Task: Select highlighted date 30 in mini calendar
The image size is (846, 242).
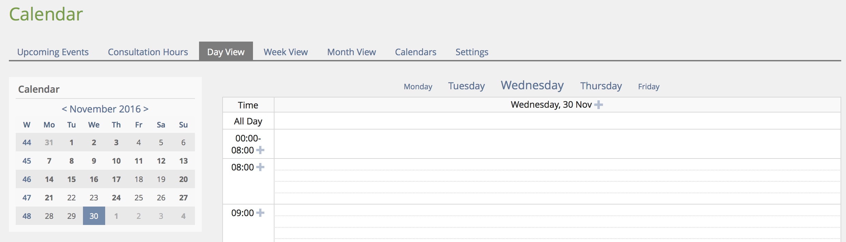Action: click(x=94, y=216)
